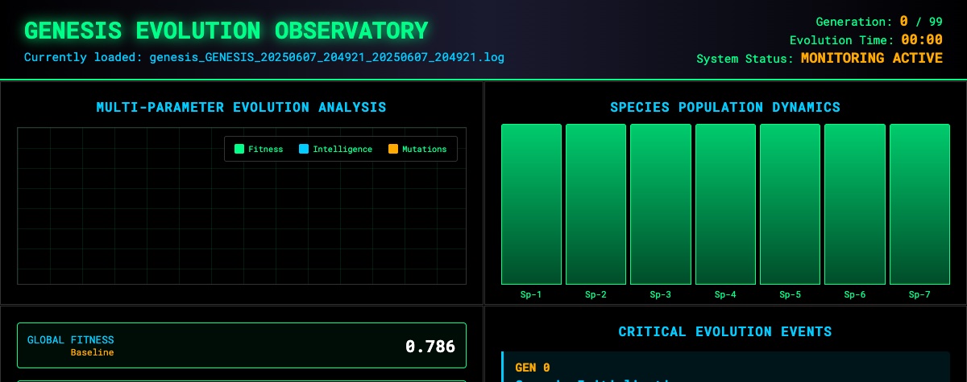Image resolution: width=967 pixels, height=382 pixels.
Task: Click the blue Intelligence color swatch
Action: pyautogui.click(x=304, y=149)
